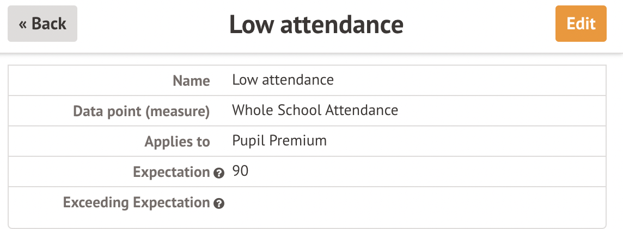623x229 pixels.
Task: Select the Name field label
Action: tap(191, 81)
